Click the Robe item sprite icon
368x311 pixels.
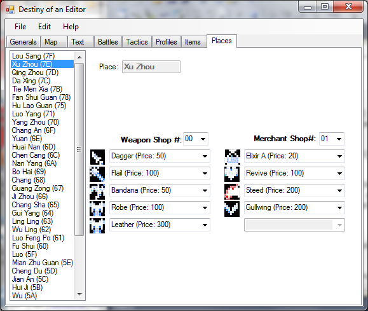[97, 209]
